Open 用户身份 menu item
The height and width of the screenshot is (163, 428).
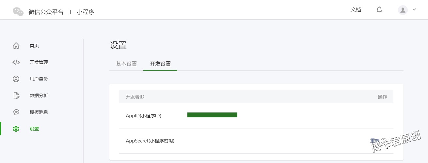click(39, 79)
